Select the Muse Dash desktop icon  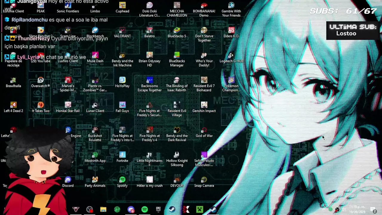click(95, 57)
